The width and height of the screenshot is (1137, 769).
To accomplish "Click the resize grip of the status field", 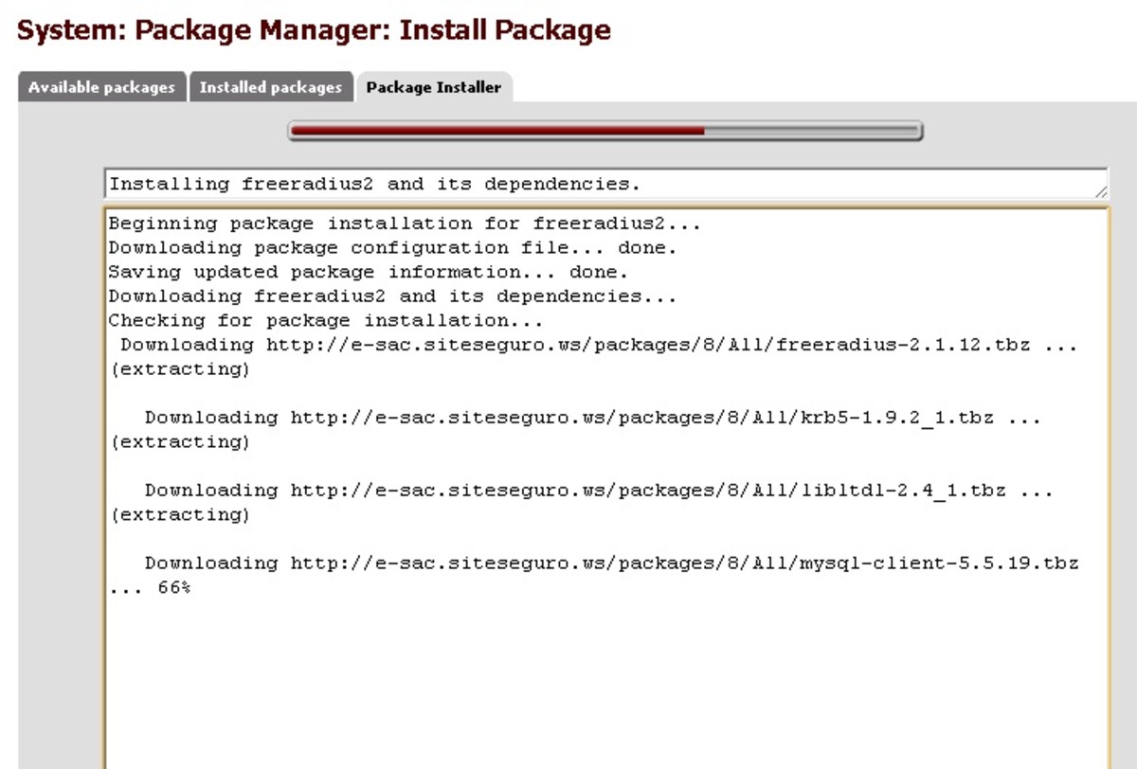I will (x=1099, y=191).
